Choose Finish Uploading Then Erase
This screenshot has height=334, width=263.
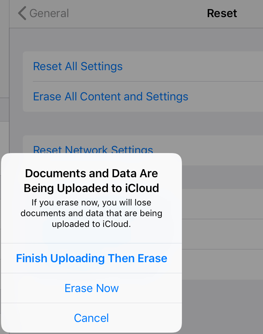(91, 258)
